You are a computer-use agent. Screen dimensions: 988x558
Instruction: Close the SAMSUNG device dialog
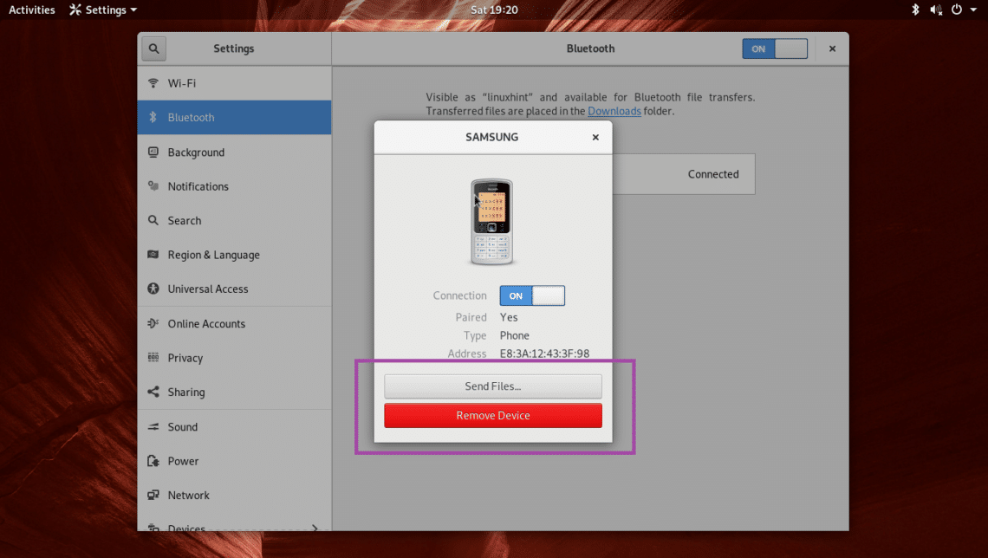point(595,137)
